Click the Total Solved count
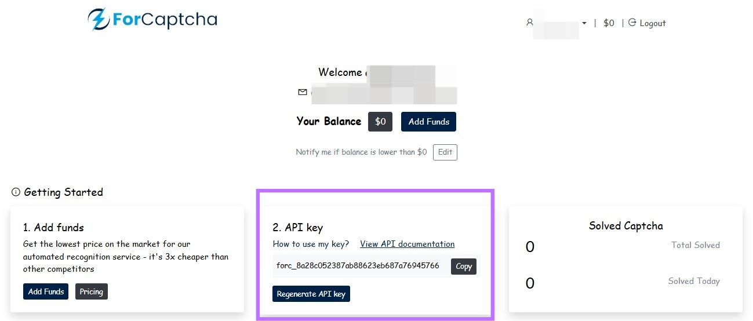 point(530,247)
